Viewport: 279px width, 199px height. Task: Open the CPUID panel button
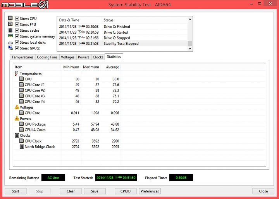(126, 191)
